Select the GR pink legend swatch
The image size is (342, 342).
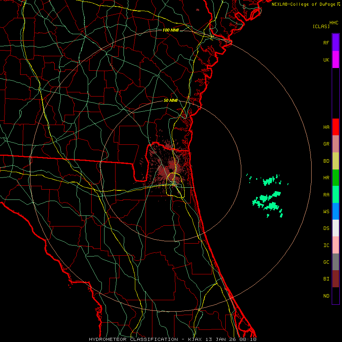(x=336, y=144)
